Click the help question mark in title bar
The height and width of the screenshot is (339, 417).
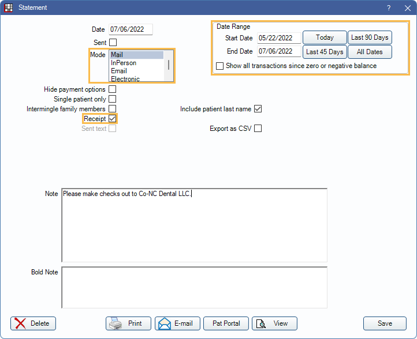[388, 8]
